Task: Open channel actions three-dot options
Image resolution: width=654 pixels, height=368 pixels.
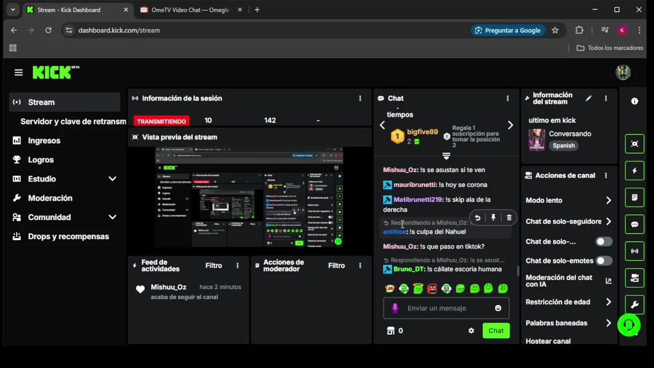Action: click(x=606, y=175)
